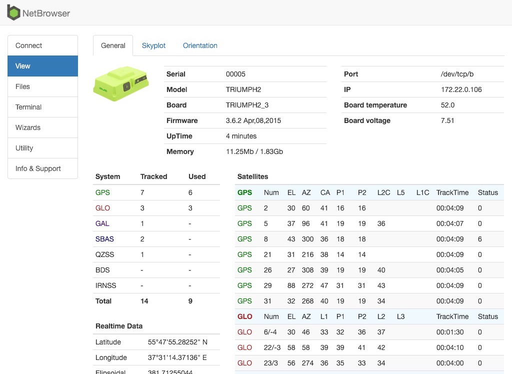This screenshot has width=512, height=374.
Task: Open the Terminal sidebar item
Action: 43,107
